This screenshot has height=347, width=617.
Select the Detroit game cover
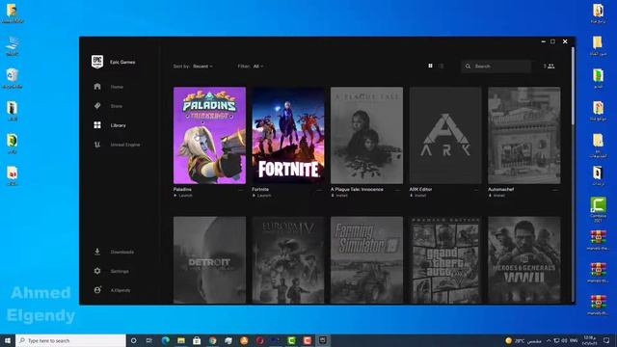pyautogui.click(x=209, y=260)
